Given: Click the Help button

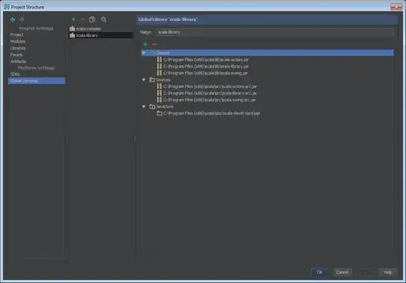Looking at the screenshot, I should click(x=388, y=272).
